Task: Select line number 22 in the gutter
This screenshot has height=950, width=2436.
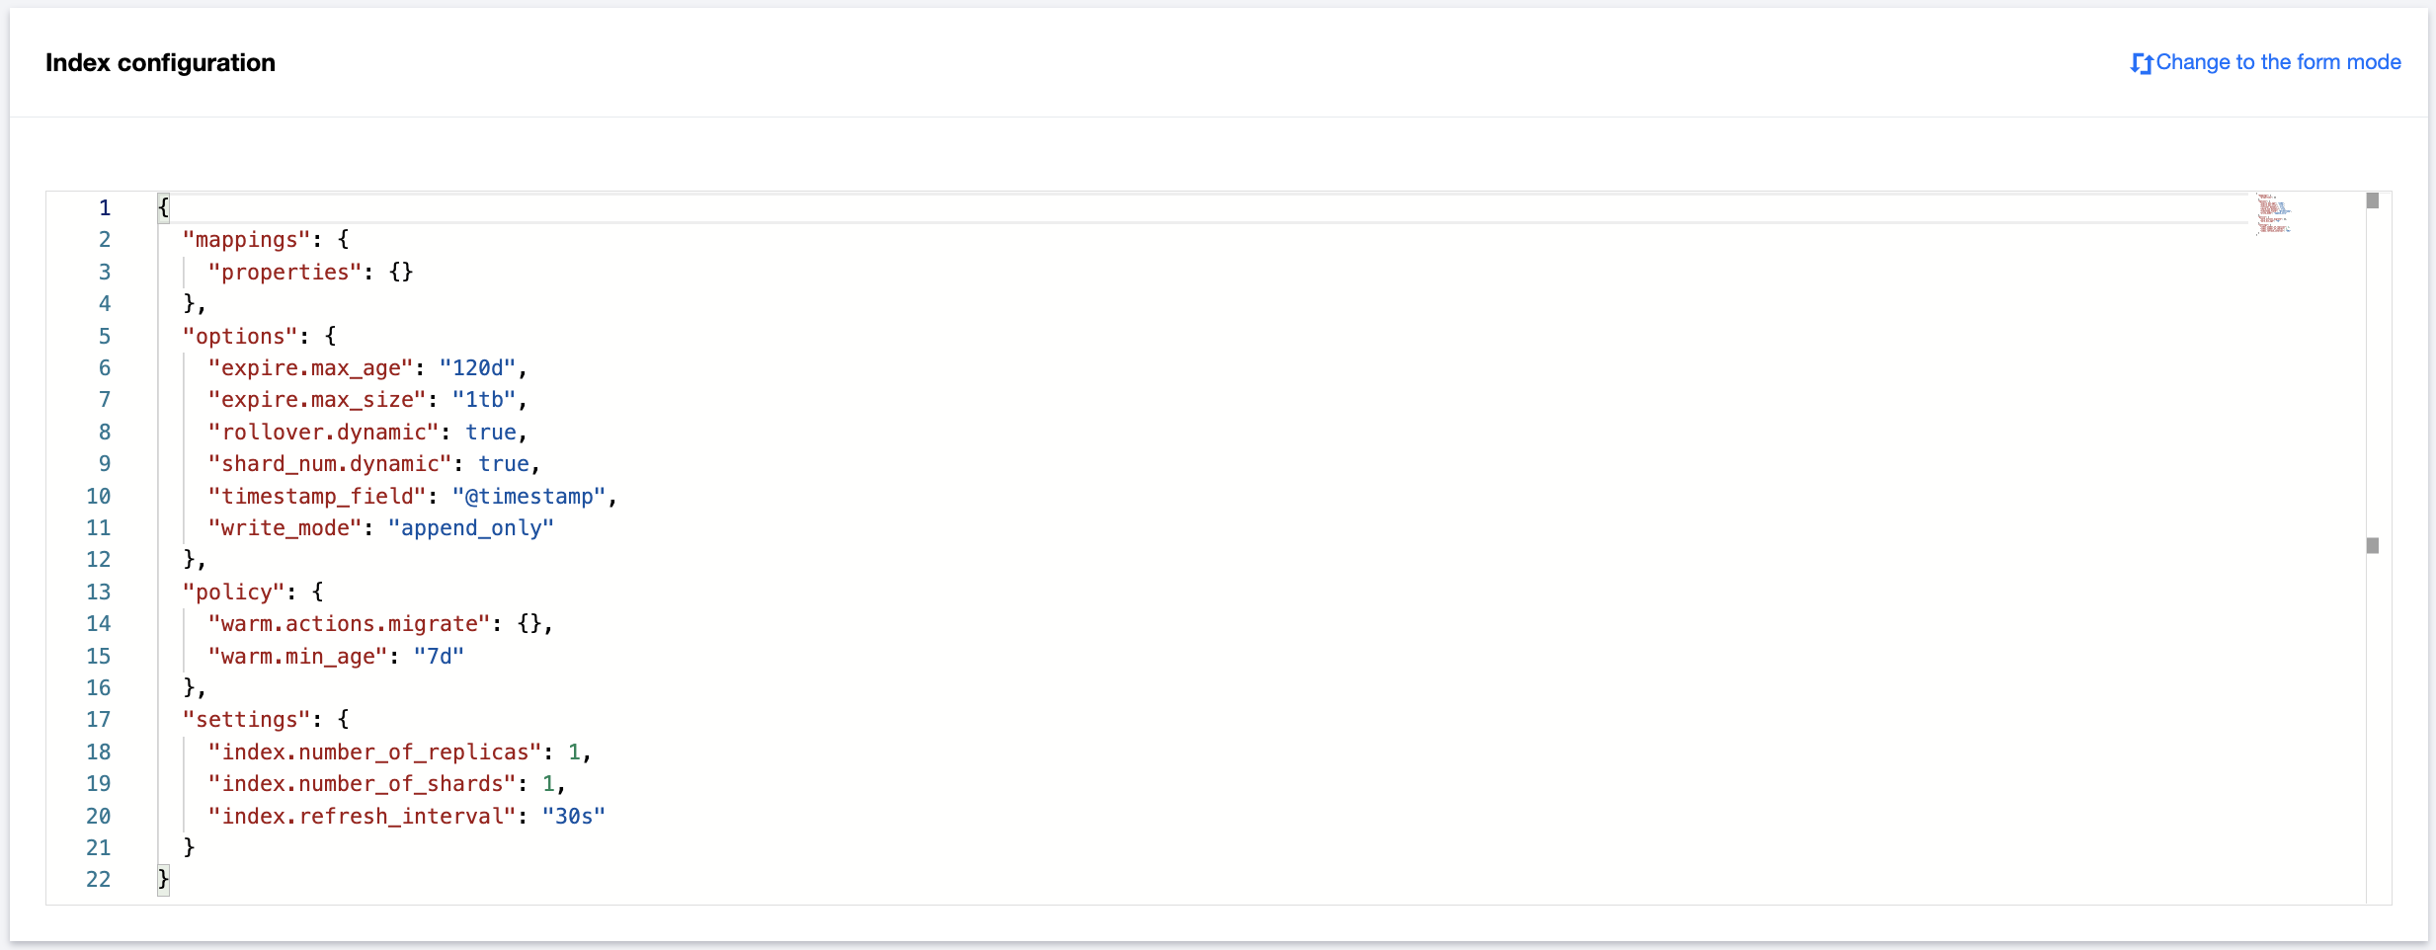Action: coord(99,879)
